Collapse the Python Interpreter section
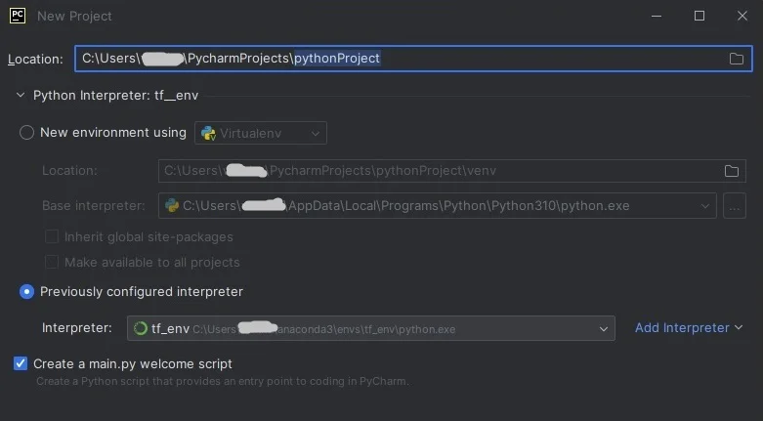Viewport: 763px width, 421px height. pyautogui.click(x=21, y=96)
